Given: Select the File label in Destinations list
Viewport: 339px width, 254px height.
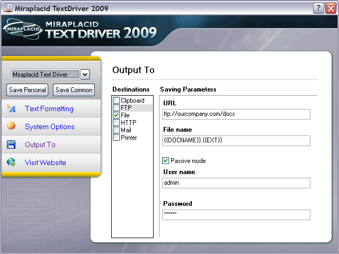Looking at the screenshot, I should 125,115.
